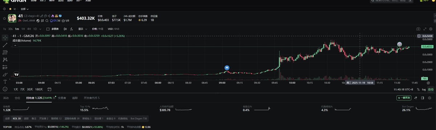
Task: Toggle 价格/市值 price or market cap
Action: click(98, 29)
